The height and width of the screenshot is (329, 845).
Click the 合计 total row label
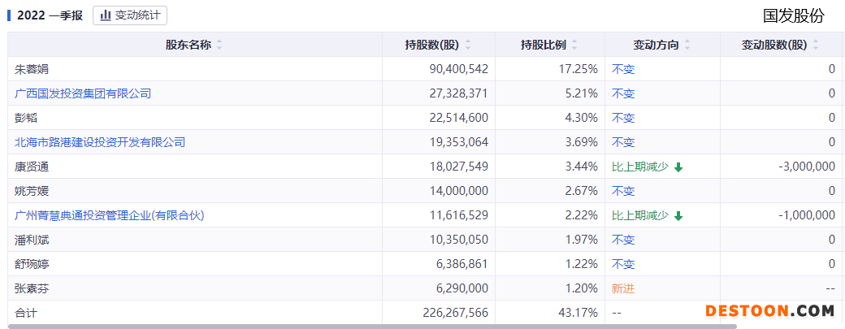point(26,313)
